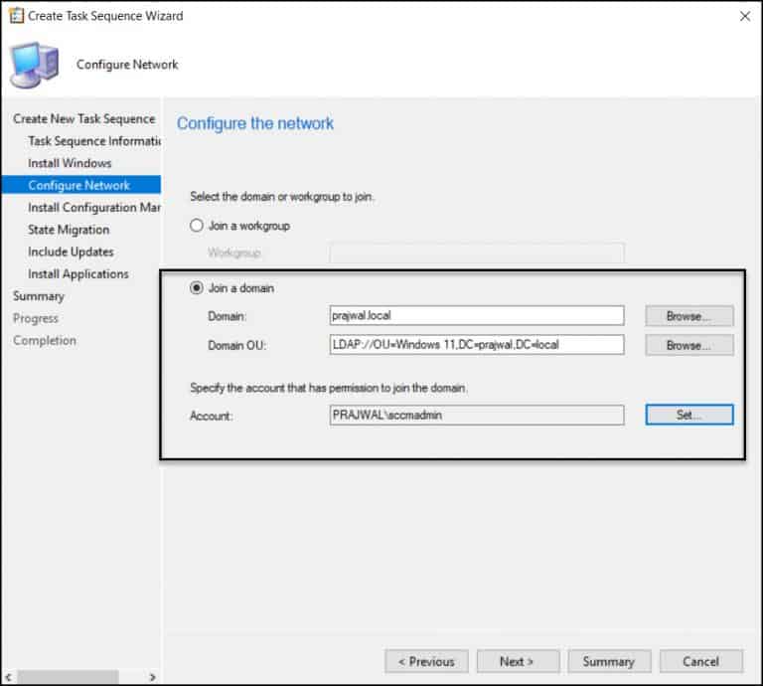Viewport: 763px width, 686px height.
Task: Select Install Applications in the sidebar
Action: pyautogui.click(x=78, y=274)
